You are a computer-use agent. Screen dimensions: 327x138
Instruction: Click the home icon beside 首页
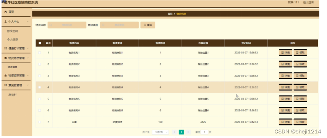[6, 12]
